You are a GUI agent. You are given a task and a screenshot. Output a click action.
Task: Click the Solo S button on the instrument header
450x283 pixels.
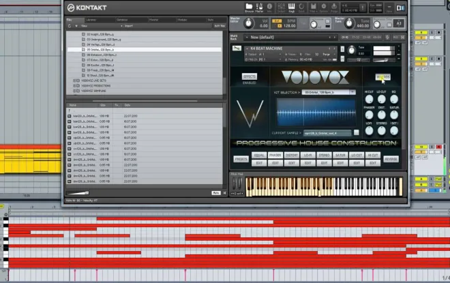point(342,49)
